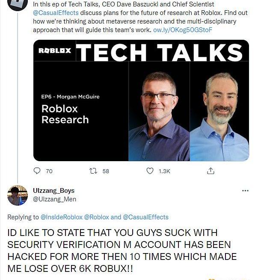Click the @InsideRoblox reply mention
Screen dimensions: 255x280
tap(62, 217)
